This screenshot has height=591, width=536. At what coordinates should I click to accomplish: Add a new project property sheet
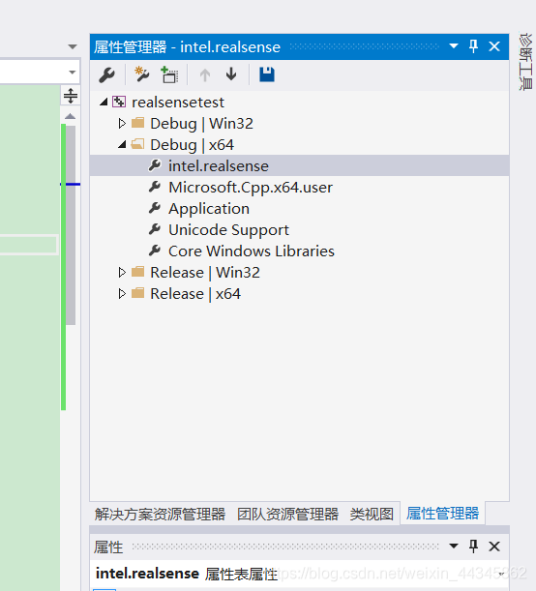pyautogui.click(x=141, y=74)
